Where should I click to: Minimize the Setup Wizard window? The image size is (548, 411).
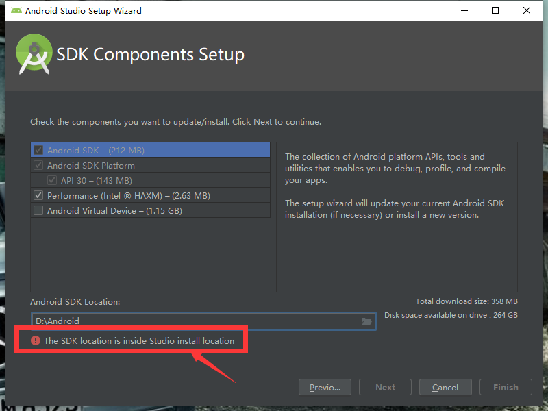(464, 10)
